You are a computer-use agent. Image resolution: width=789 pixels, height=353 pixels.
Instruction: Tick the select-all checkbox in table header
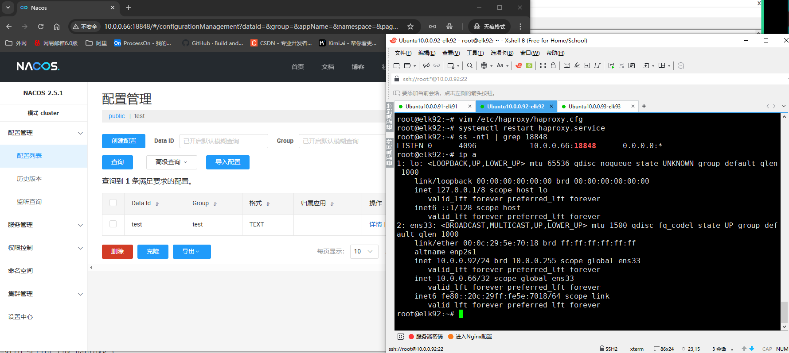pyautogui.click(x=113, y=203)
